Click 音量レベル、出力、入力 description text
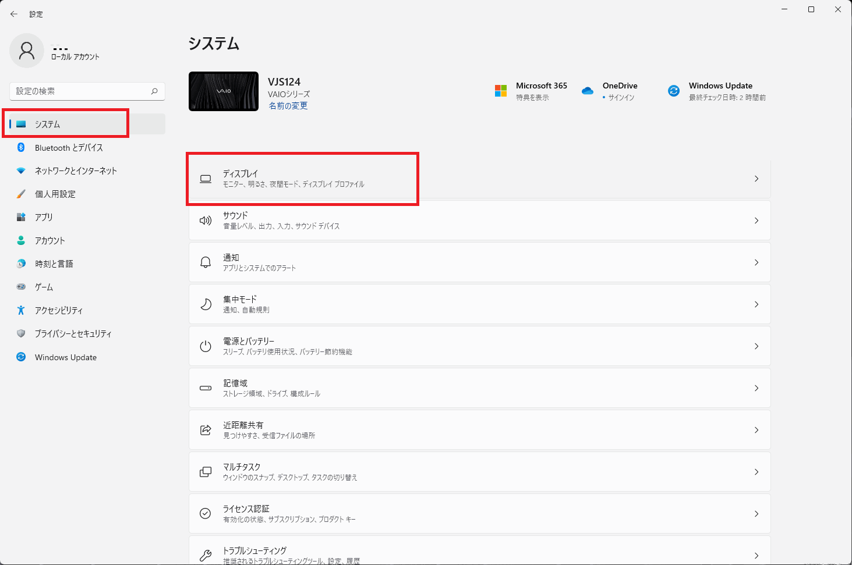 pos(281,226)
